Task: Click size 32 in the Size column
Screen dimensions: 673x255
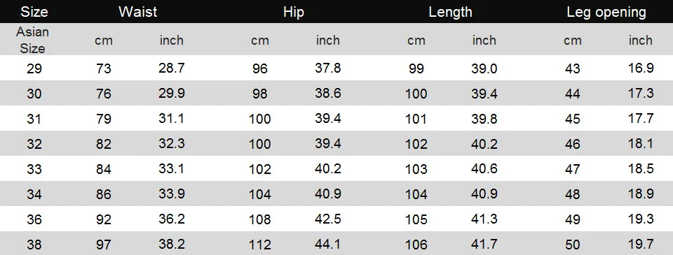Action: click(34, 144)
